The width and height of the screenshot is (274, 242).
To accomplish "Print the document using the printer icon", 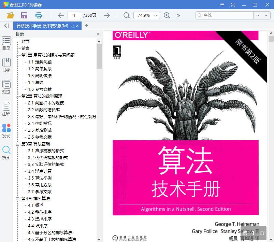I will [39, 15].
